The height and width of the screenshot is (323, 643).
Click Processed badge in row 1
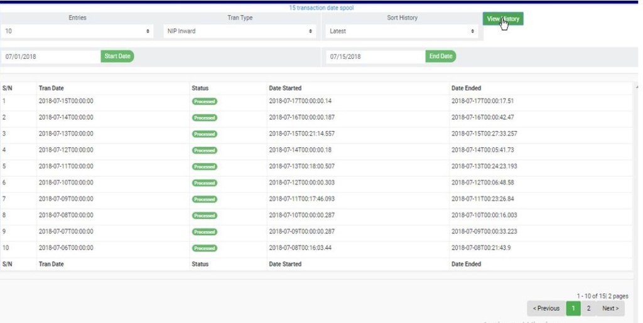coord(205,102)
